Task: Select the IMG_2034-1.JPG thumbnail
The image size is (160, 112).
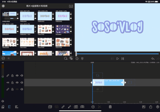Action: point(9,29)
